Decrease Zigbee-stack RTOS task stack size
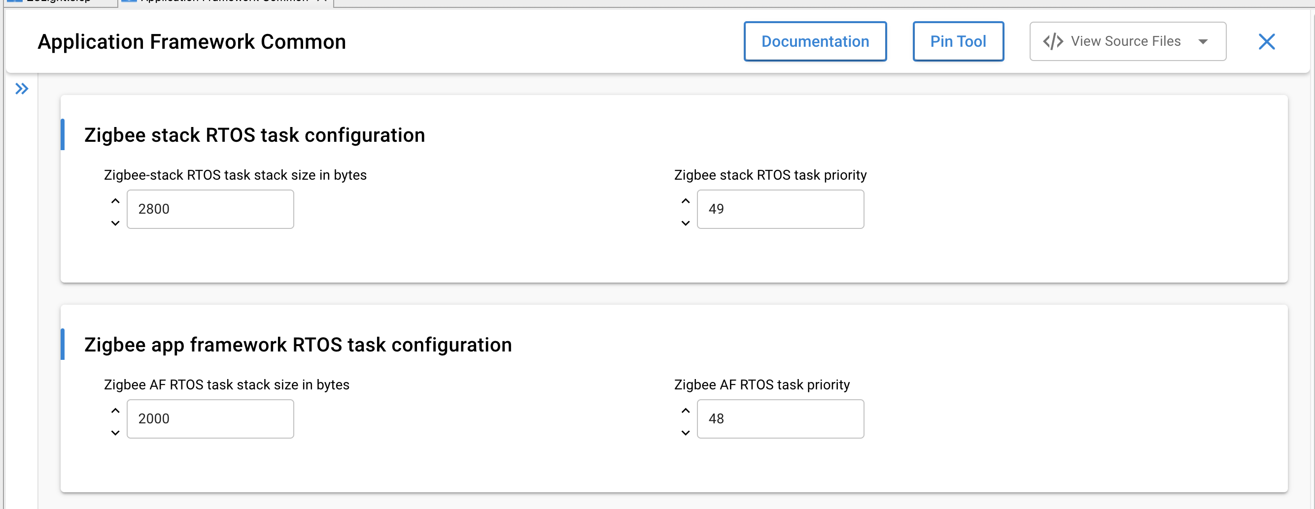 click(x=115, y=223)
